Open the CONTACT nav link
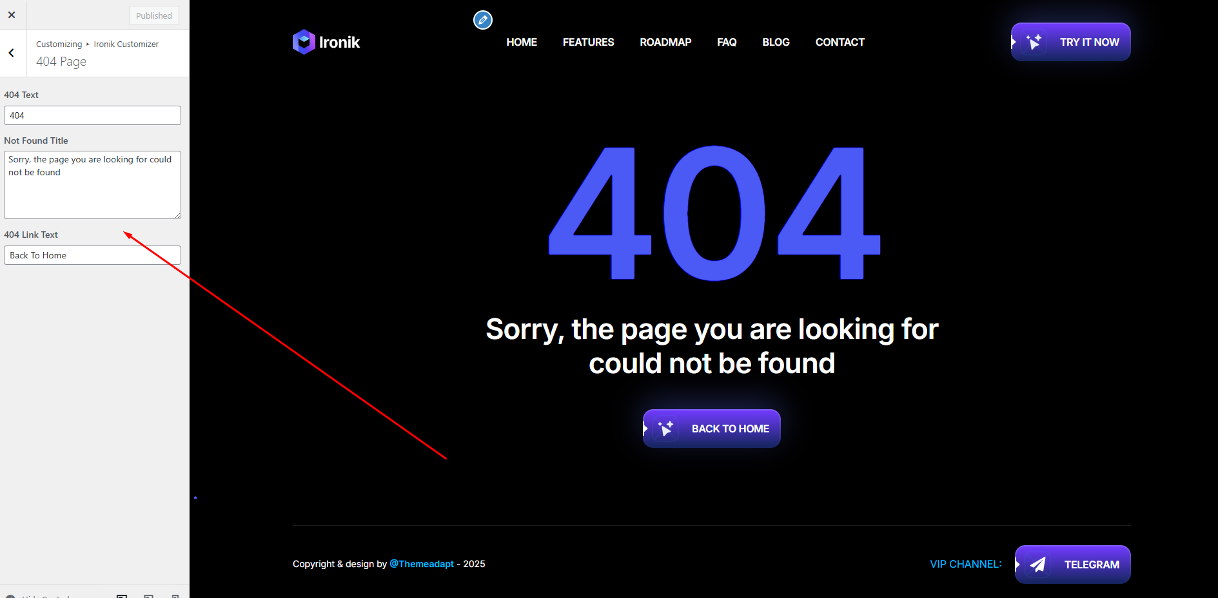 coord(840,42)
